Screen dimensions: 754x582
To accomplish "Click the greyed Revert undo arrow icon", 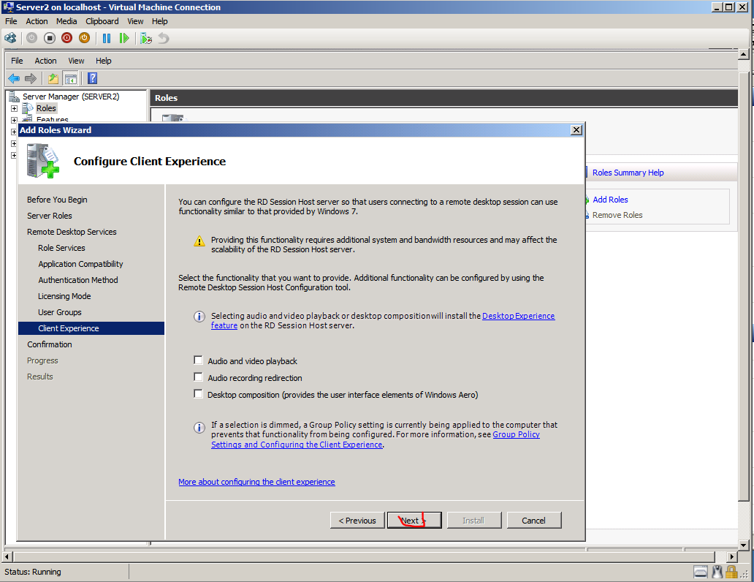I will pyautogui.click(x=164, y=38).
